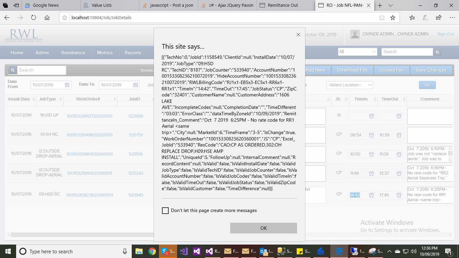
Task: Open the reading view icon in address bar
Action: click(382, 18)
